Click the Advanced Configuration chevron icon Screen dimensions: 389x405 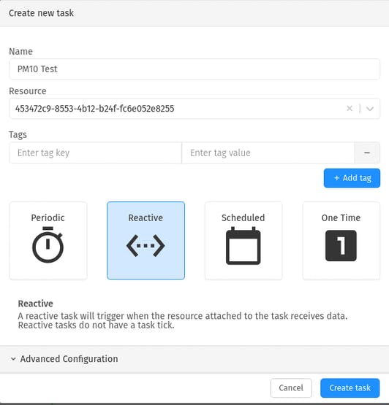click(x=13, y=359)
